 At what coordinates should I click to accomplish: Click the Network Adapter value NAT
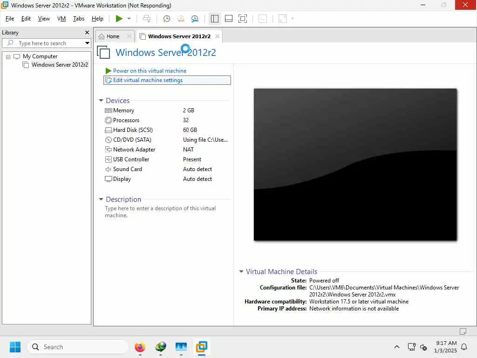(188, 150)
